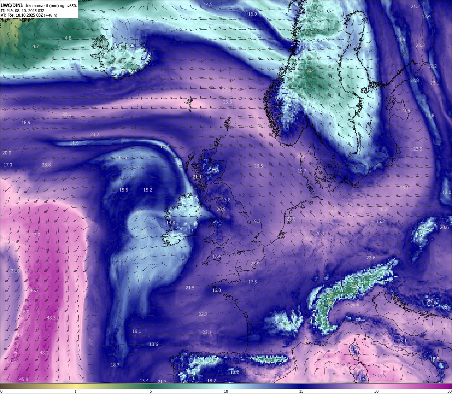This screenshot has width=452, height=394.
Task: Click the VT: Fös. 10.10.2025 03Z (+48 h) line
Action: tap(29, 15)
